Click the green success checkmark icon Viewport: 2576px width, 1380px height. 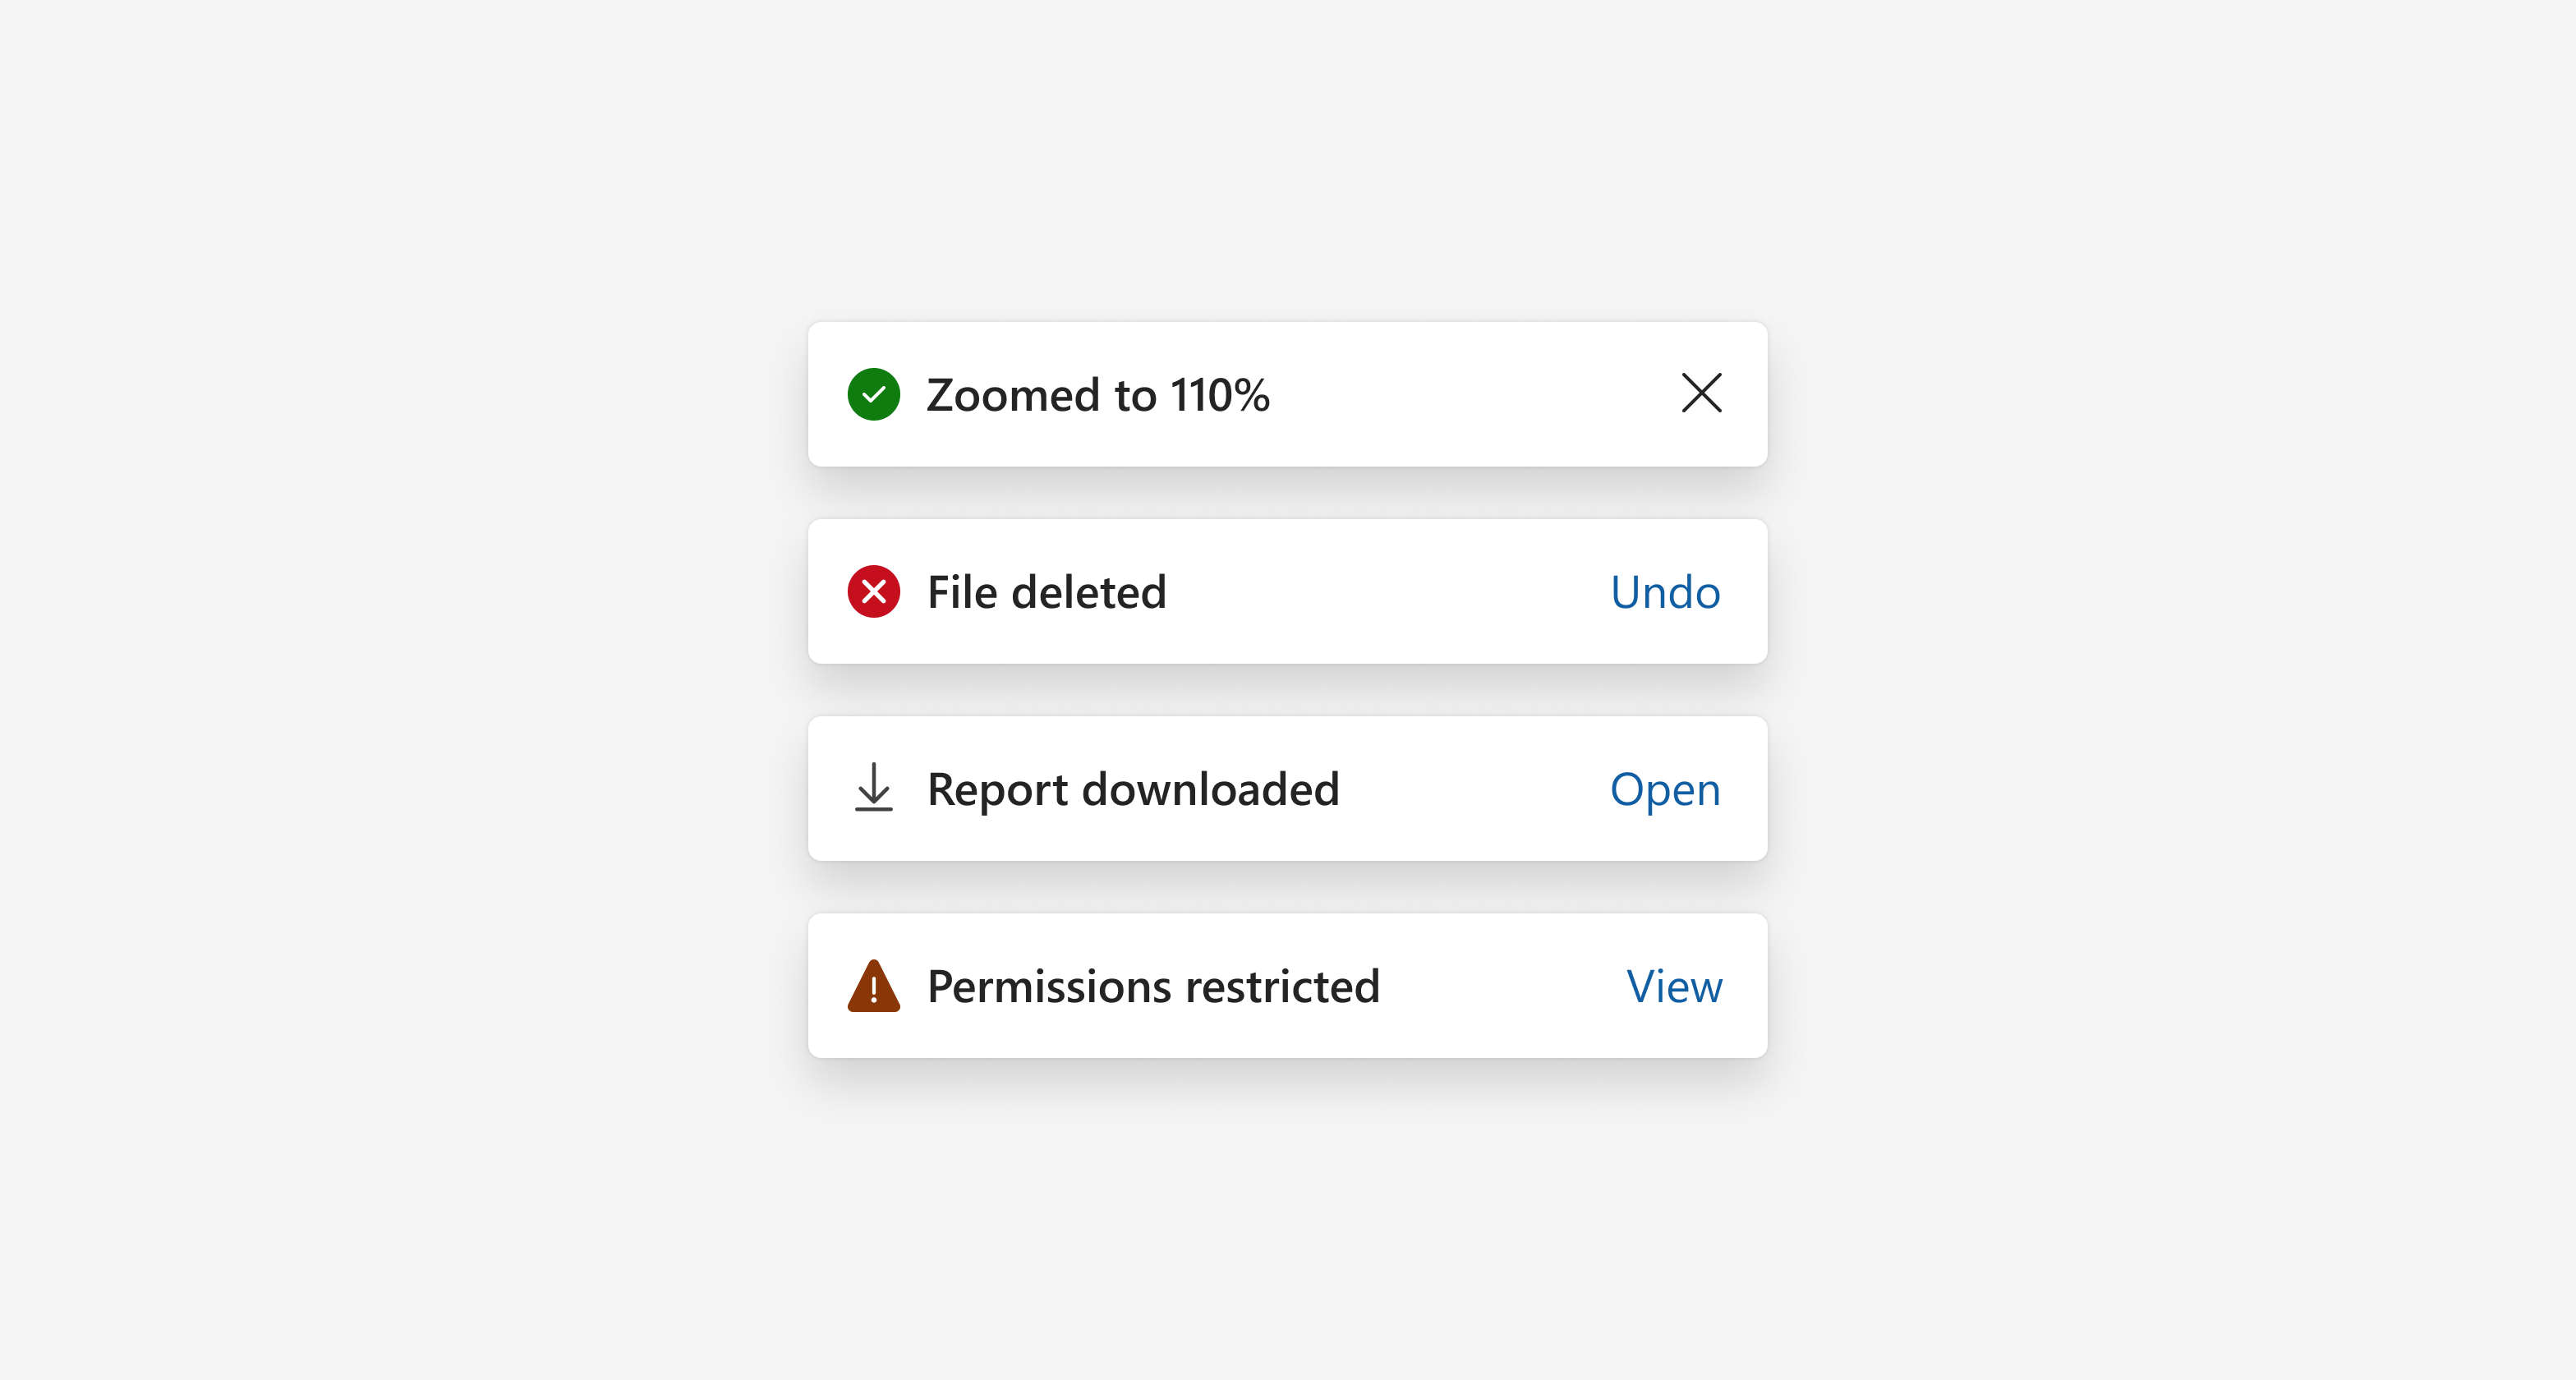pyautogui.click(x=873, y=394)
